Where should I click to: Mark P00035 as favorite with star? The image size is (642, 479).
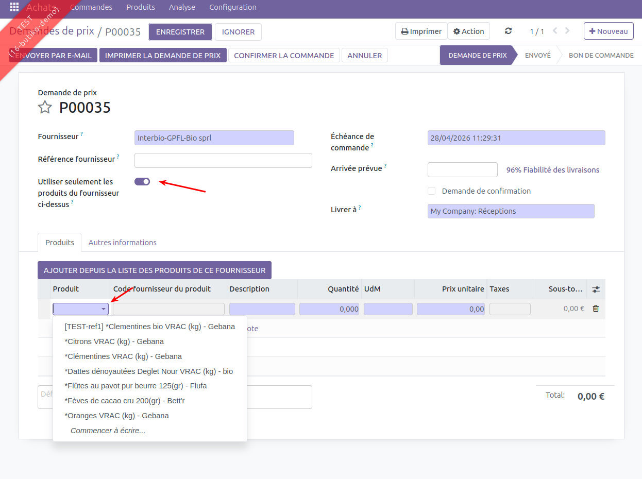[x=45, y=107]
